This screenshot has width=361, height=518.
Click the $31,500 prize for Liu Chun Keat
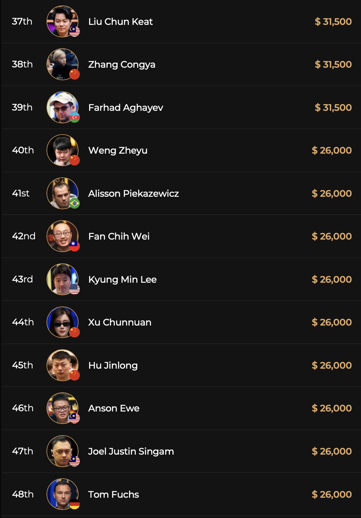point(333,22)
